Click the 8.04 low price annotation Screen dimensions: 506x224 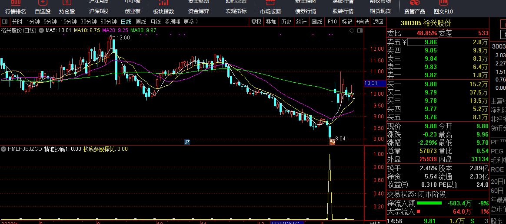click(x=340, y=139)
